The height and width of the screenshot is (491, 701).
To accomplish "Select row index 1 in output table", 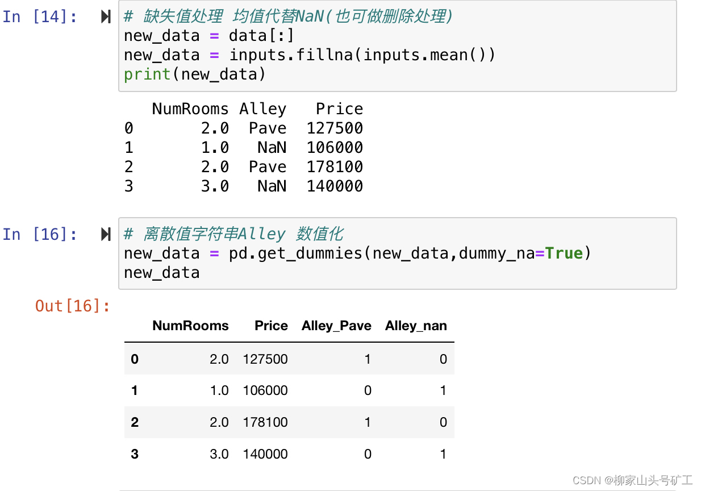I will 135,391.
